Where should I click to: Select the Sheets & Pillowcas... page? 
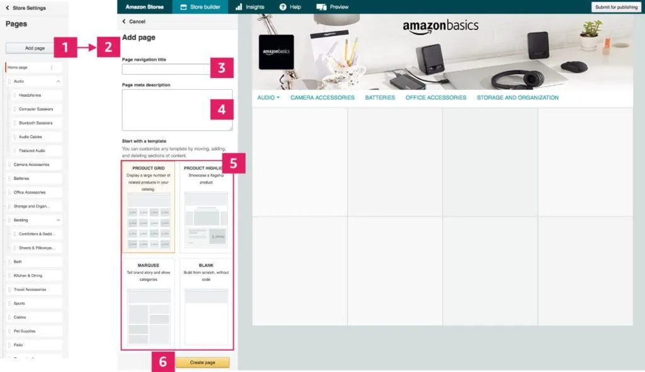click(x=37, y=248)
